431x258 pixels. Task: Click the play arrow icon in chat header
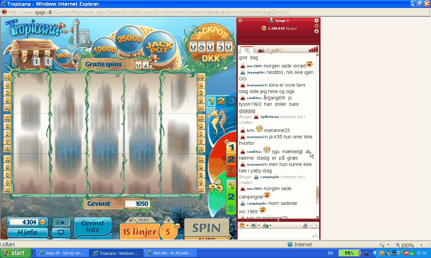pos(317,20)
